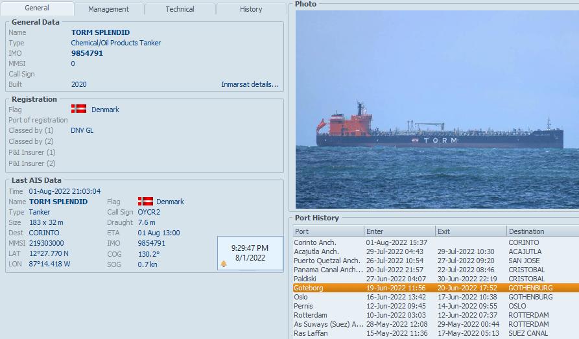
Task: Sort port history by Destination column header
Action: click(543, 231)
